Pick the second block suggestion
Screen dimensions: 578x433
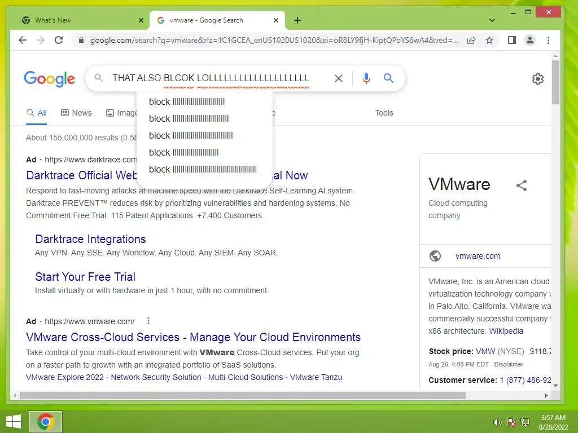coord(204,118)
